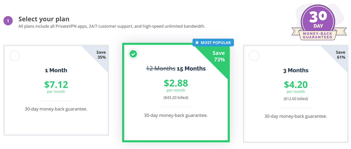
Task: Click the 1 Month plan guarantee text
Action: 56,109
